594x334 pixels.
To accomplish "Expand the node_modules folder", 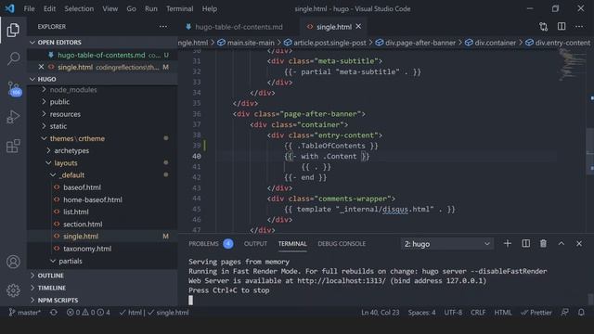I will tap(72, 90).
